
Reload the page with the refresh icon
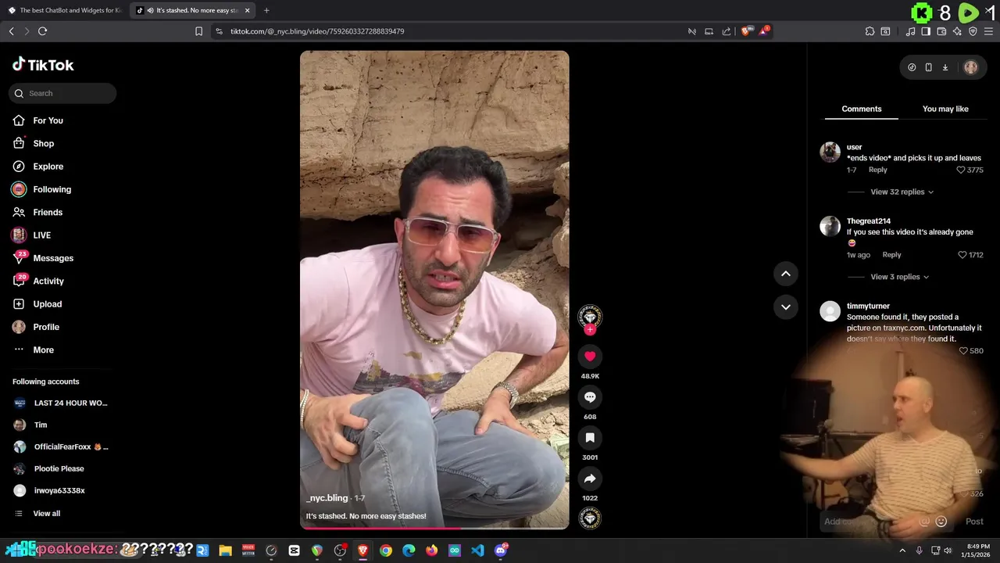(x=42, y=31)
